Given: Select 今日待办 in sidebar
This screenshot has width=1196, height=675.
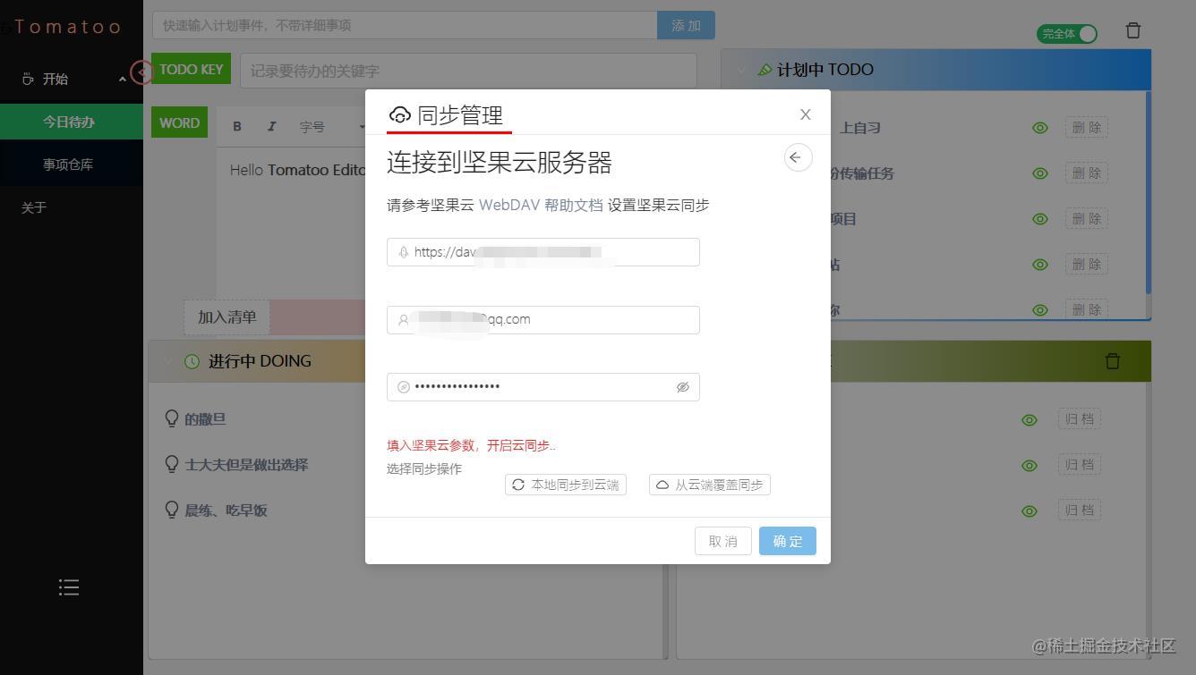Looking at the screenshot, I should click(72, 122).
